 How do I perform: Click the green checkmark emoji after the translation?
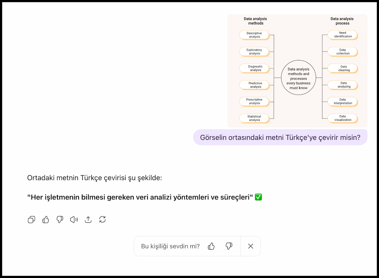pos(258,197)
